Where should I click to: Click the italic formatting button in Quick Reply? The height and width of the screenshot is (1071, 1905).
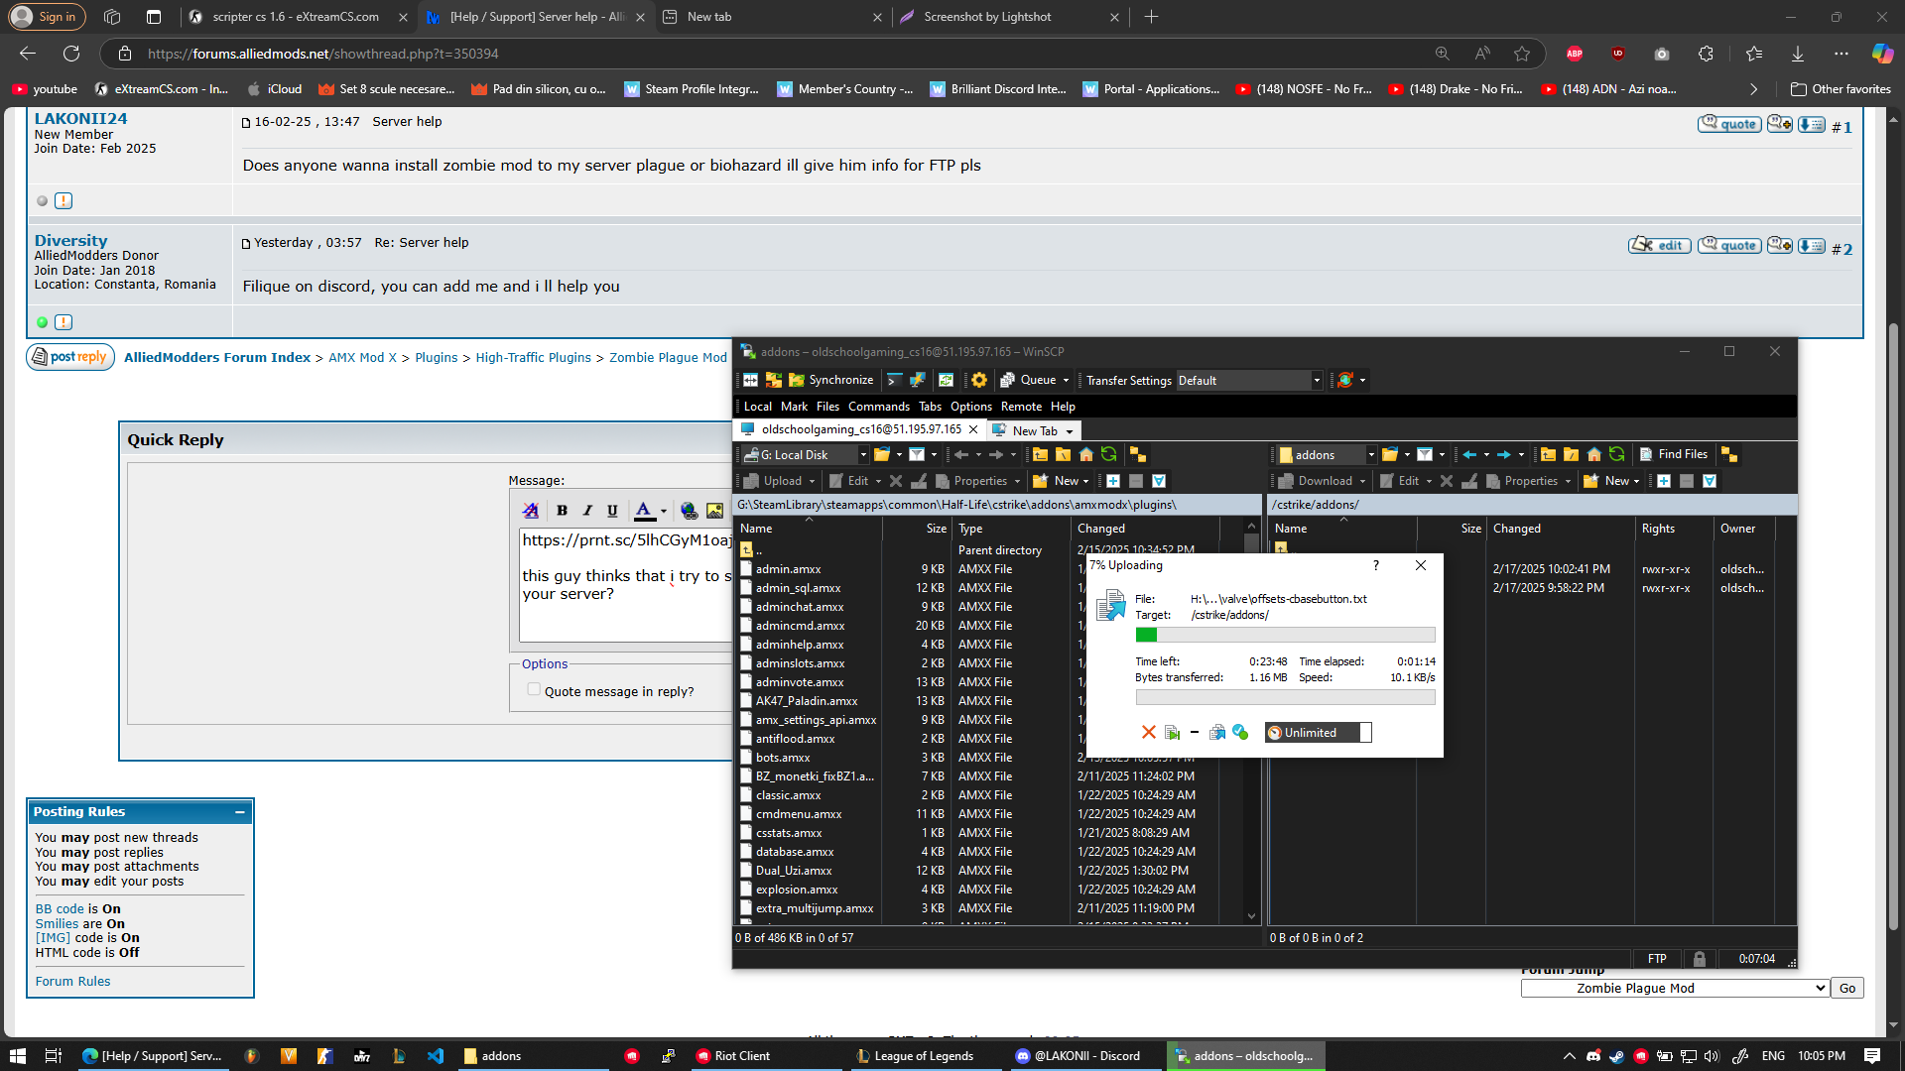587,511
